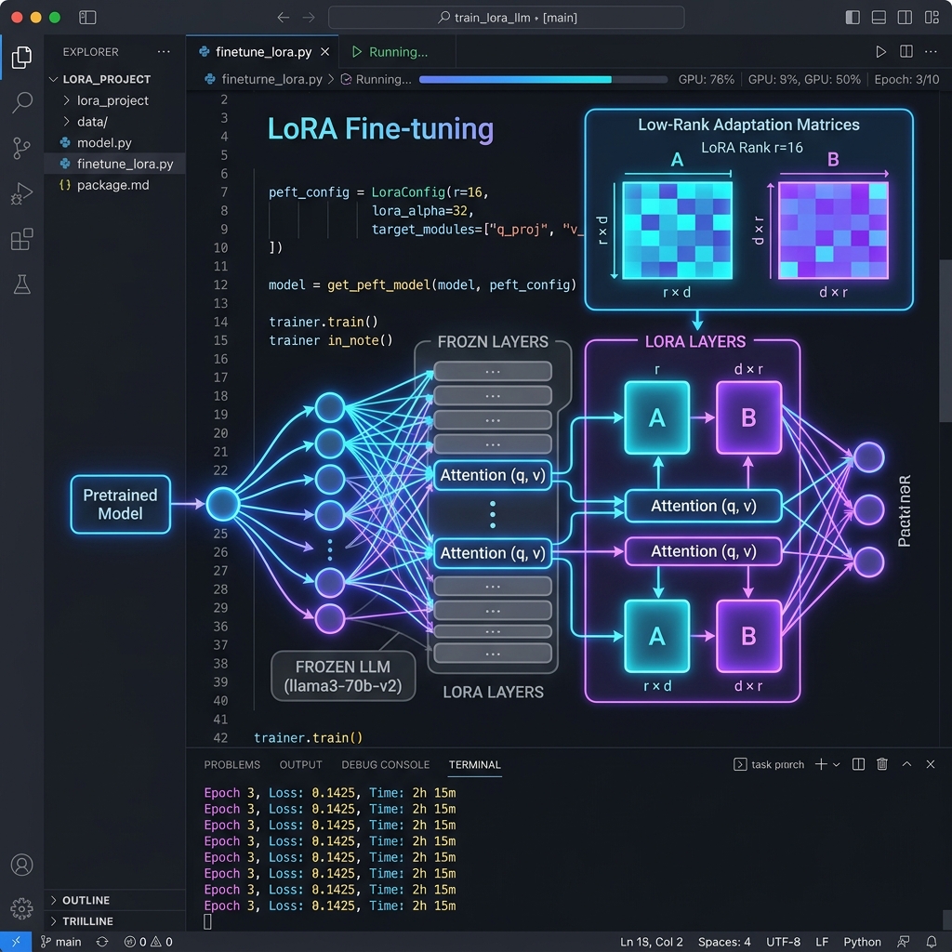Click the editor vertical scrollbar
Screen dimensions: 952x952
click(x=945, y=340)
